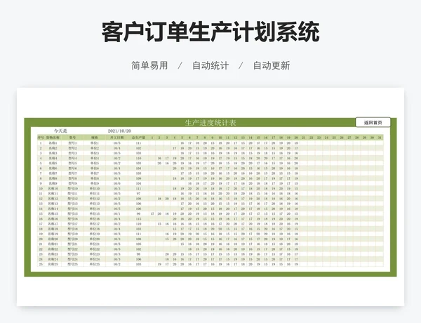Screen dimensions: 421x323
Task: Click total output 105 in row 21
Action: coord(138,244)
